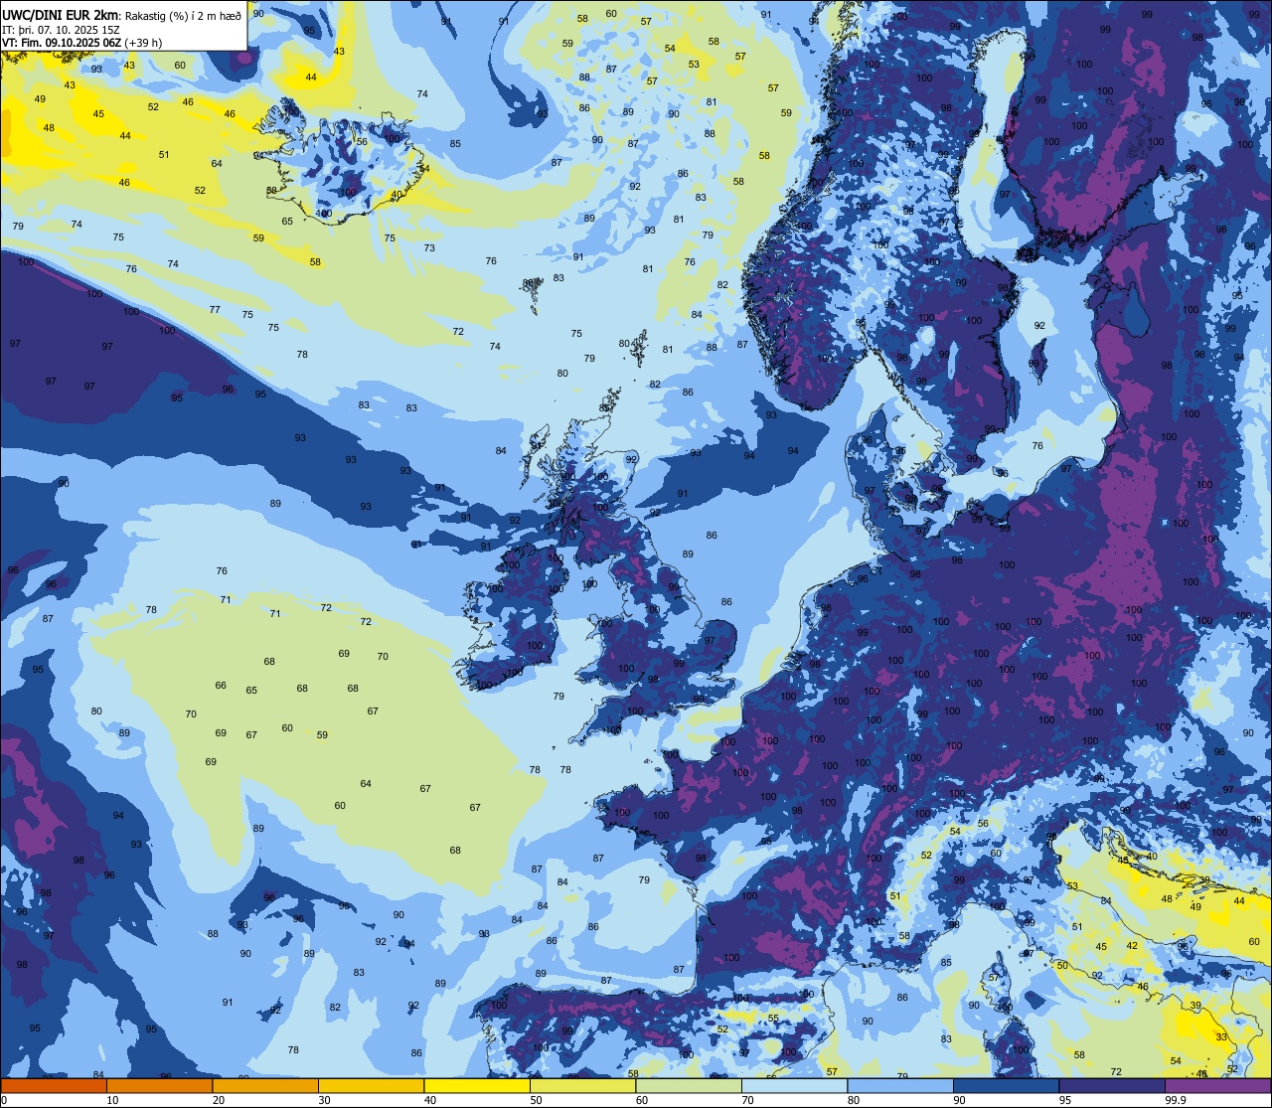Select the 30–40% gold legend segment

tap(371, 1085)
